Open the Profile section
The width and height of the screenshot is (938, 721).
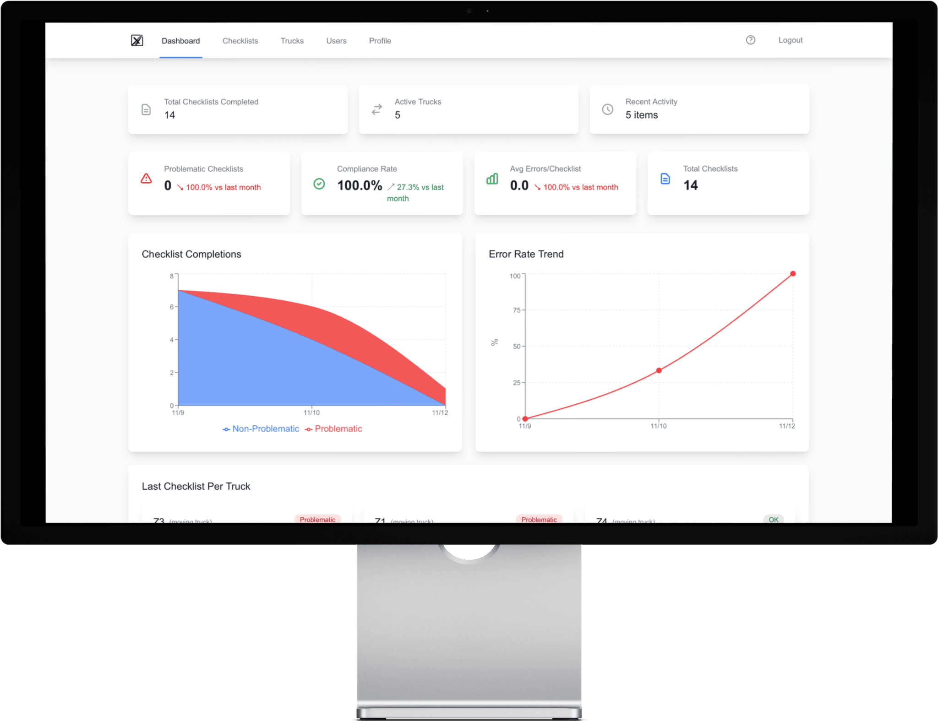[380, 41]
